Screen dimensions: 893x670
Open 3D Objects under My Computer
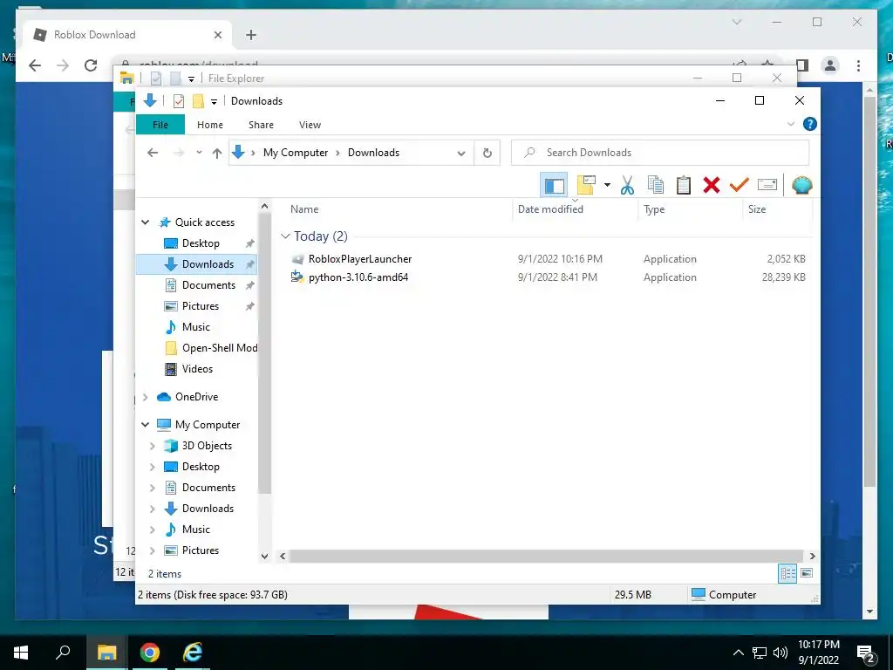[207, 446]
